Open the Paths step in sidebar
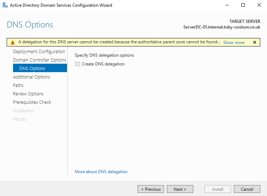The width and height of the screenshot is (267, 196). pos(18,86)
